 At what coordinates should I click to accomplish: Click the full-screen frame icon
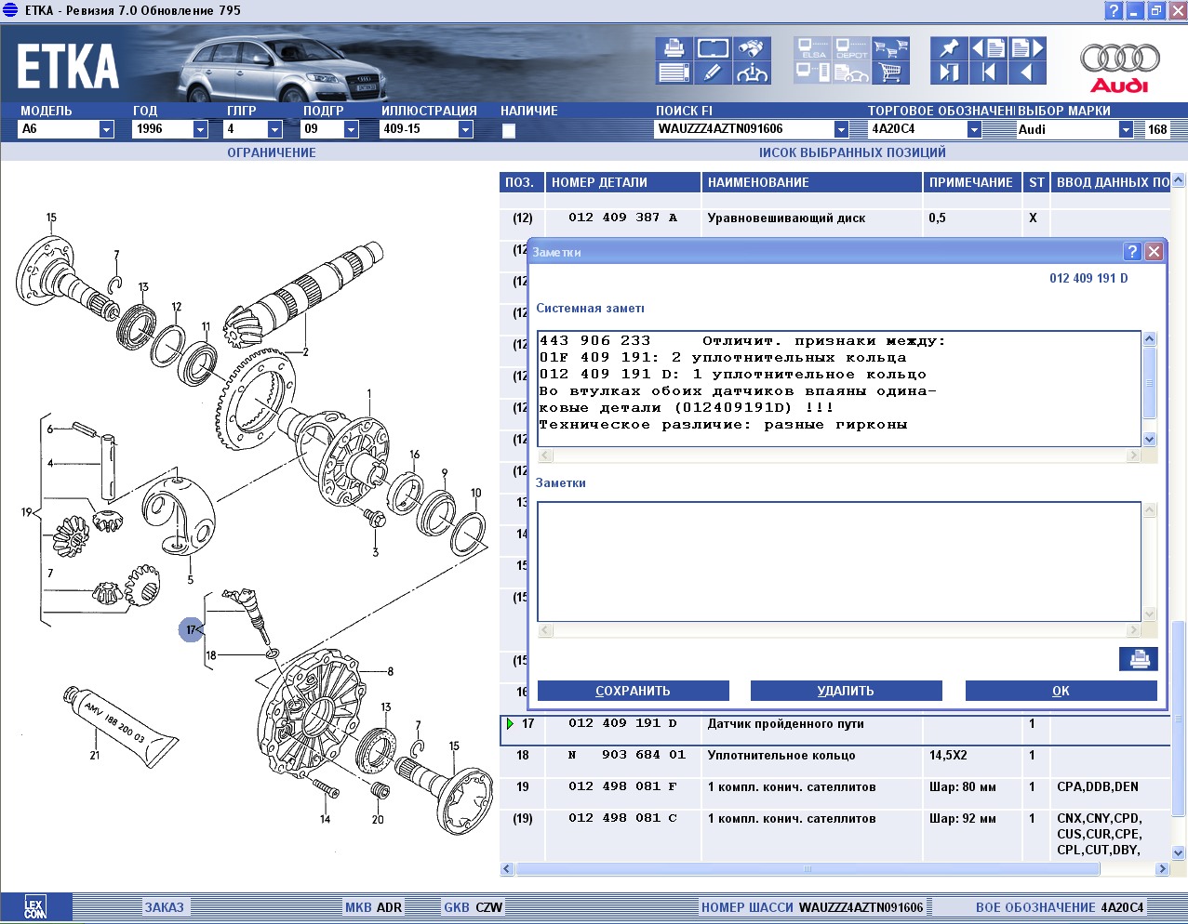[713, 48]
